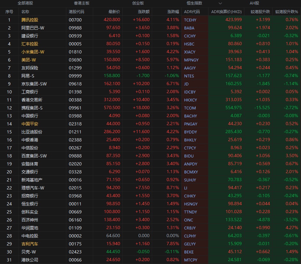
Task: Open the 华润置地 stock
Action: tap(30, 228)
